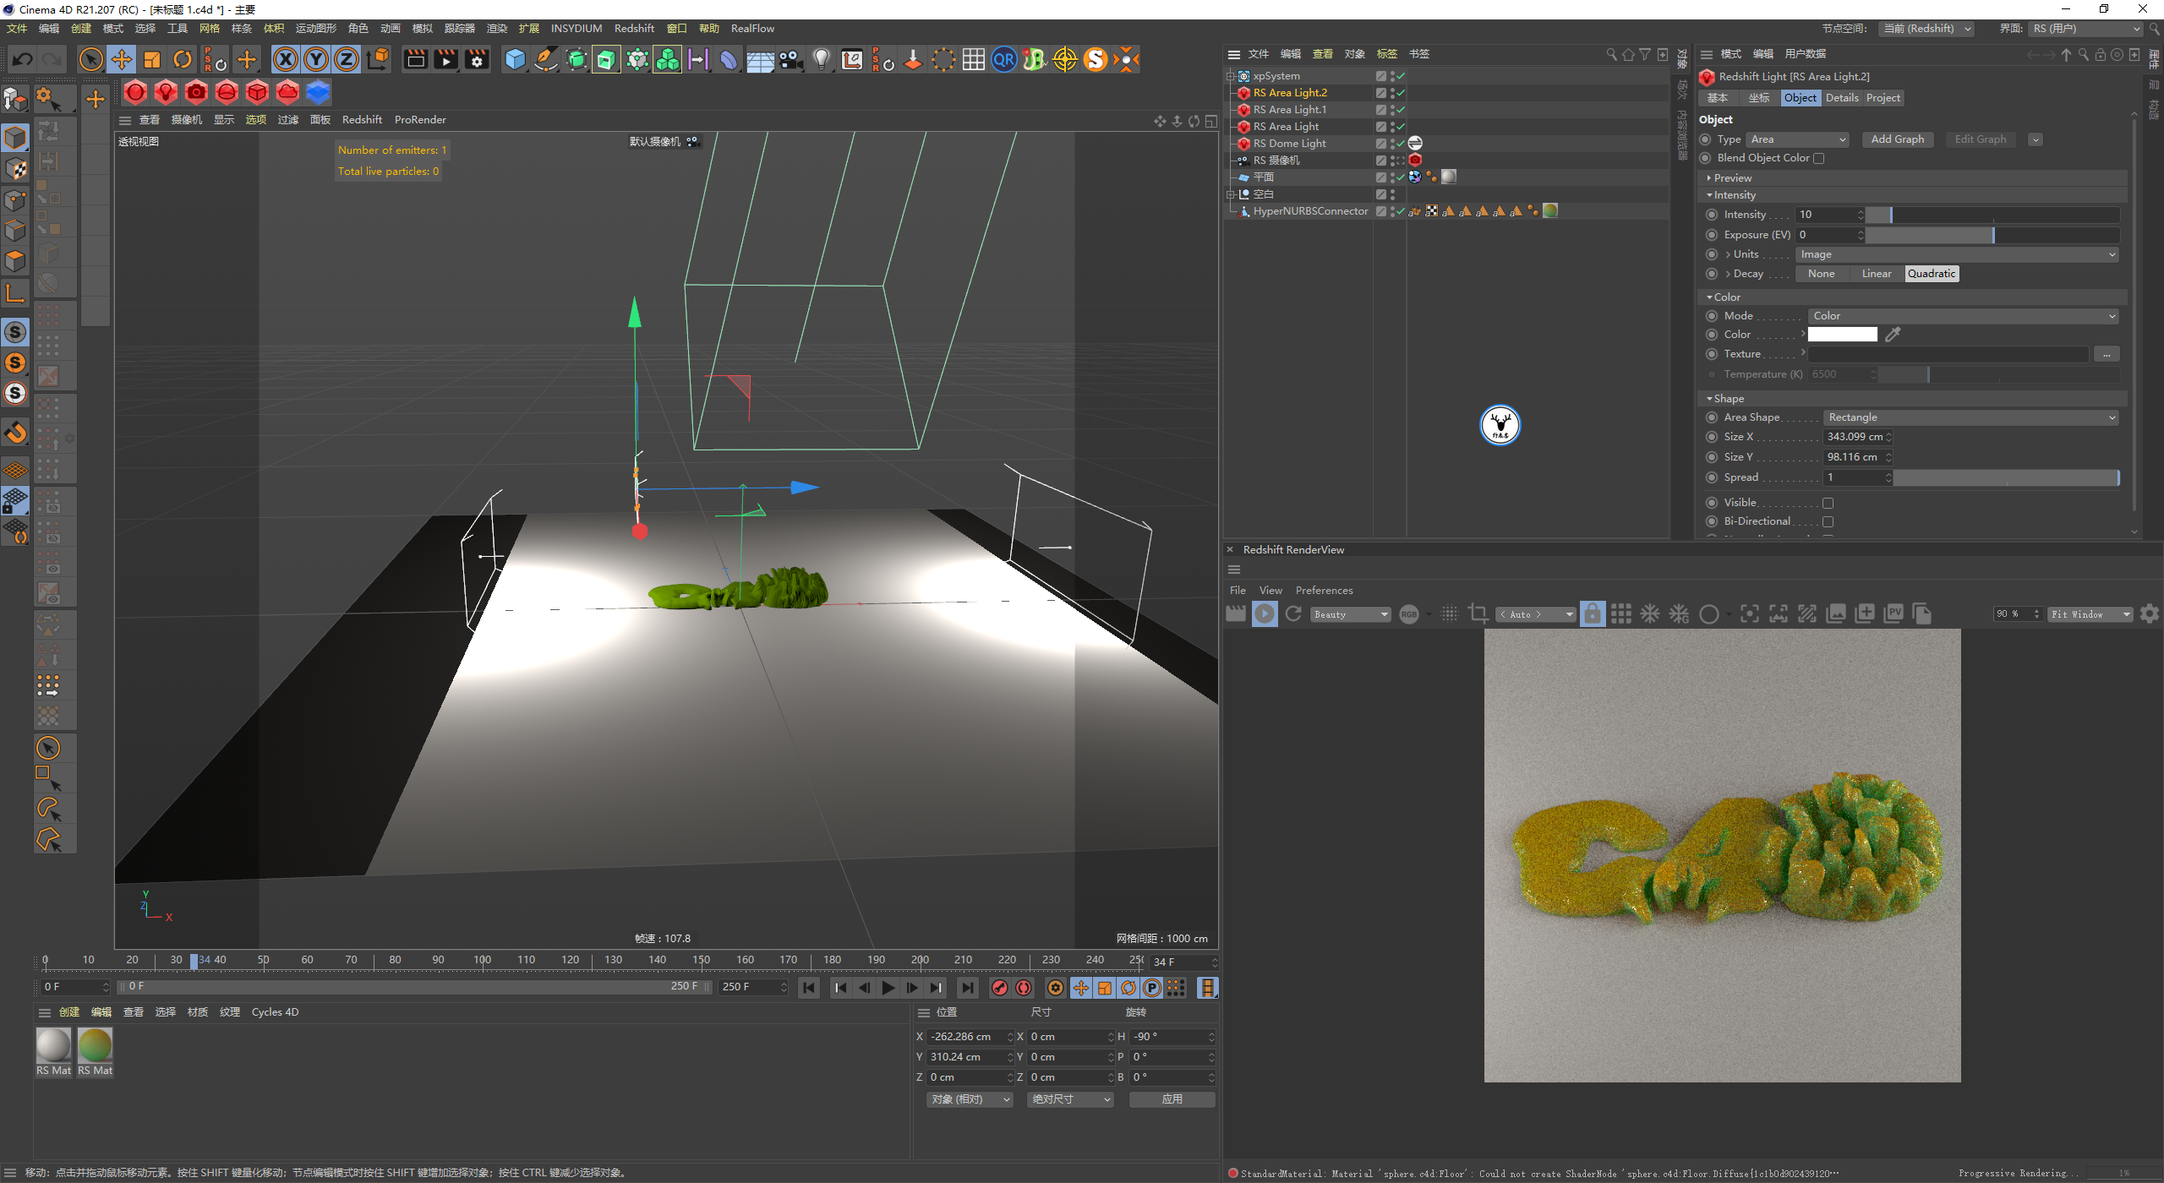Click the Add Graph button

click(x=1897, y=139)
